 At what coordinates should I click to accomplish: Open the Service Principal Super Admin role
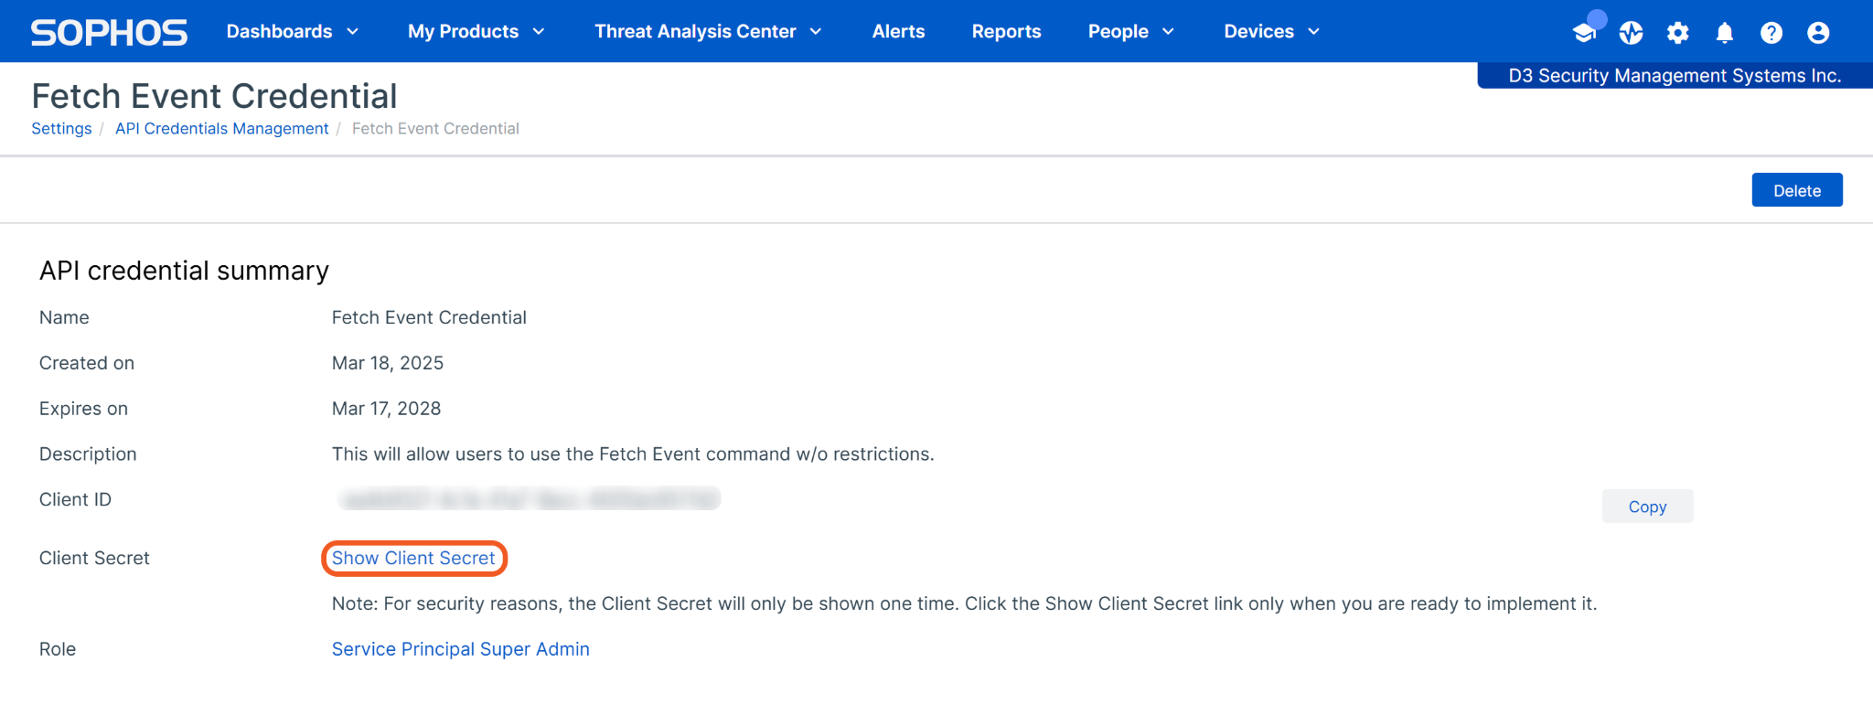(x=460, y=649)
